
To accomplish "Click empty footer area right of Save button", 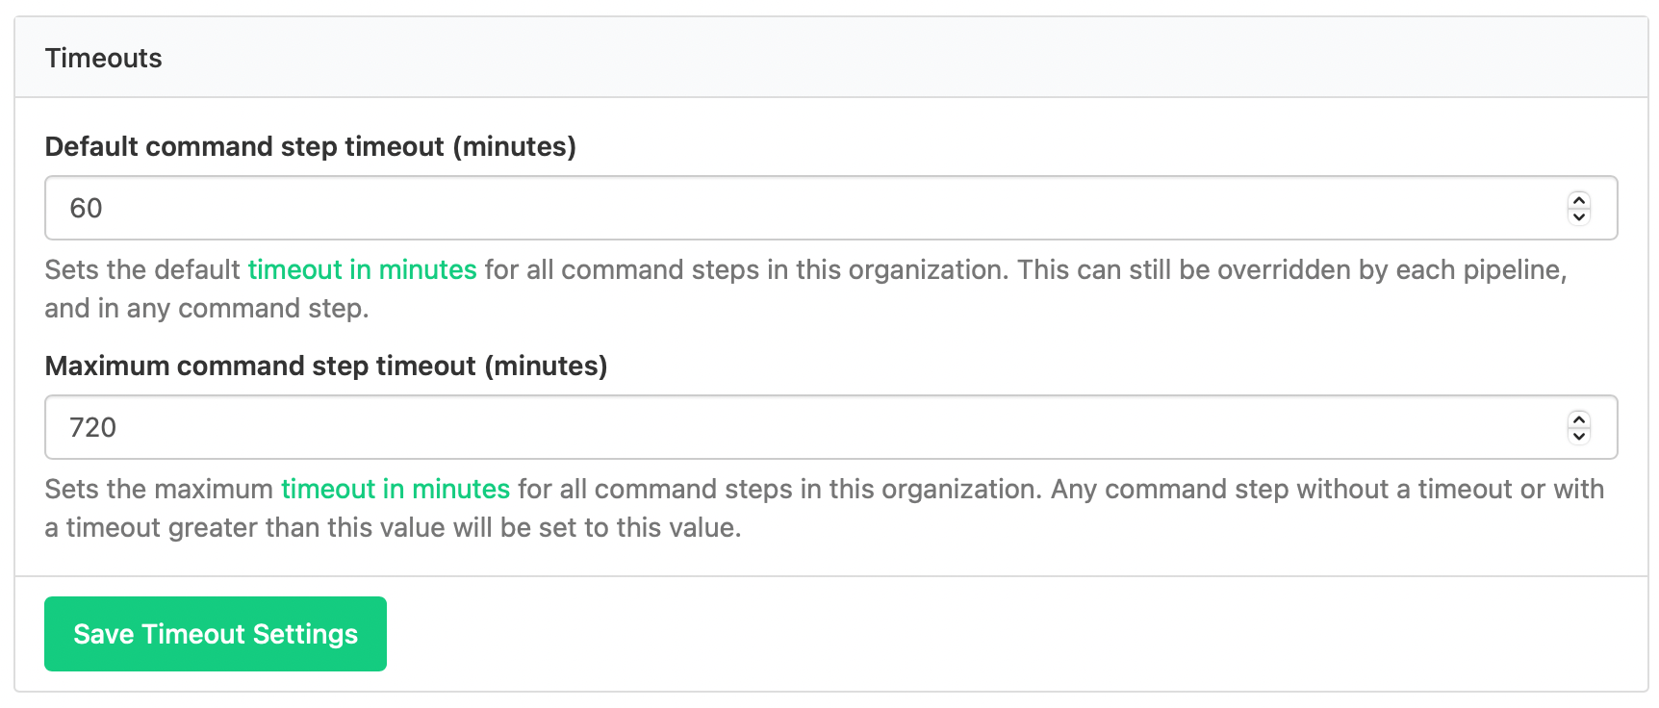I will pos(962,634).
